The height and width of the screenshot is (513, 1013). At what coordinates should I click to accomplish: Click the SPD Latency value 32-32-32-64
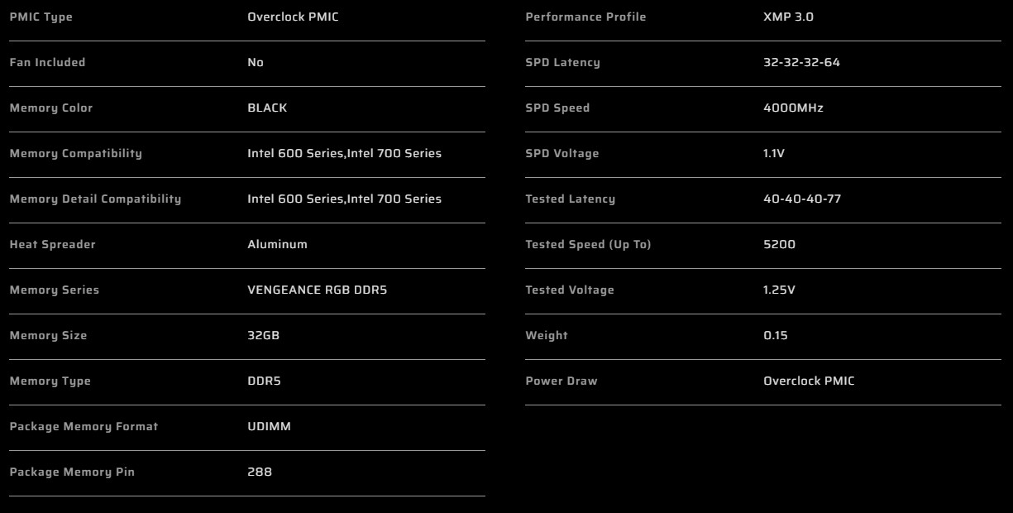click(x=801, y=63)
